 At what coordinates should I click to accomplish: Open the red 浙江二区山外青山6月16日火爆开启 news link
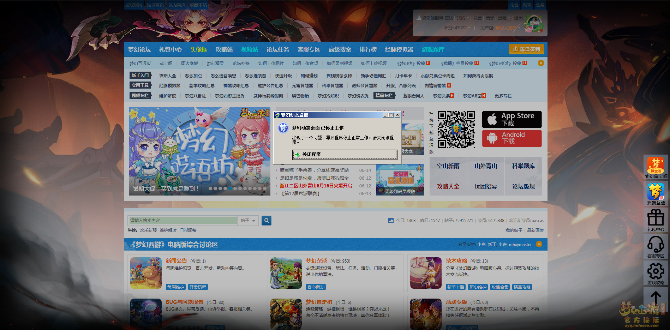click(316, 186)
